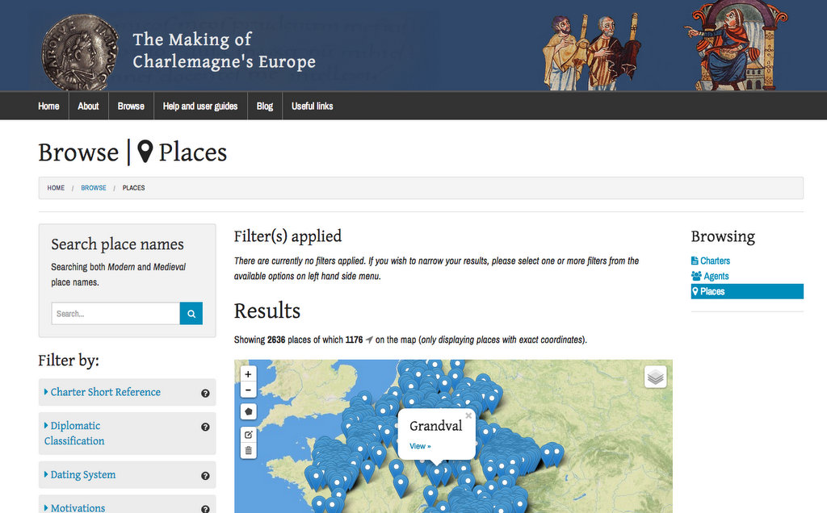Expand the Diplomatic Classification filter
Image resolution: width=827 pixels, height=513 pixels.
tap(74, 433)
